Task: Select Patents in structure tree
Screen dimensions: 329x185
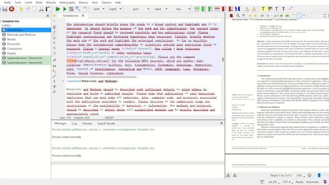Action: coord(11,53)
